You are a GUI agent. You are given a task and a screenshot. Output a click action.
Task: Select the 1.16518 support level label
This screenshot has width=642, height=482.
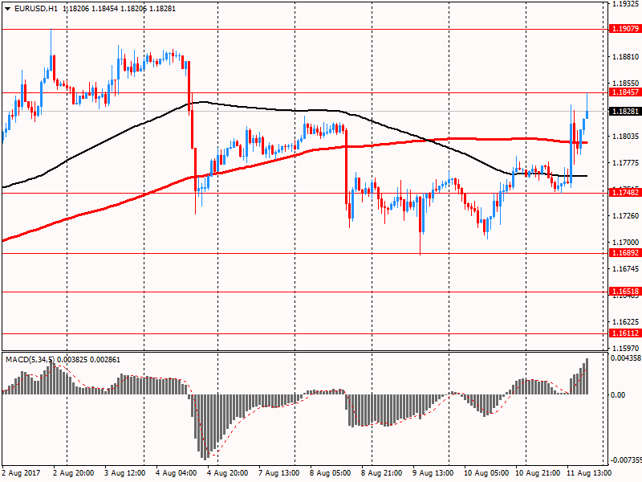[625, 292]
